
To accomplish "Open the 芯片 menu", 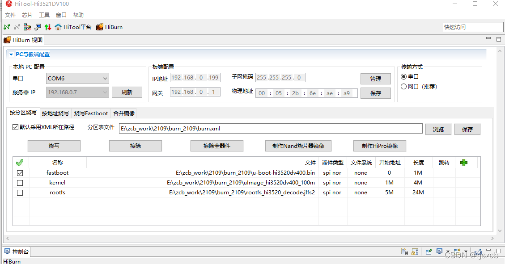I will click(27, 15).
